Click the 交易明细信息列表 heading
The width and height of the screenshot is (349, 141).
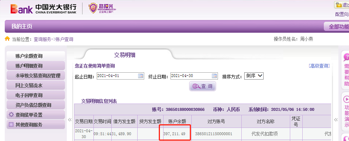click(x=99, y=101)
